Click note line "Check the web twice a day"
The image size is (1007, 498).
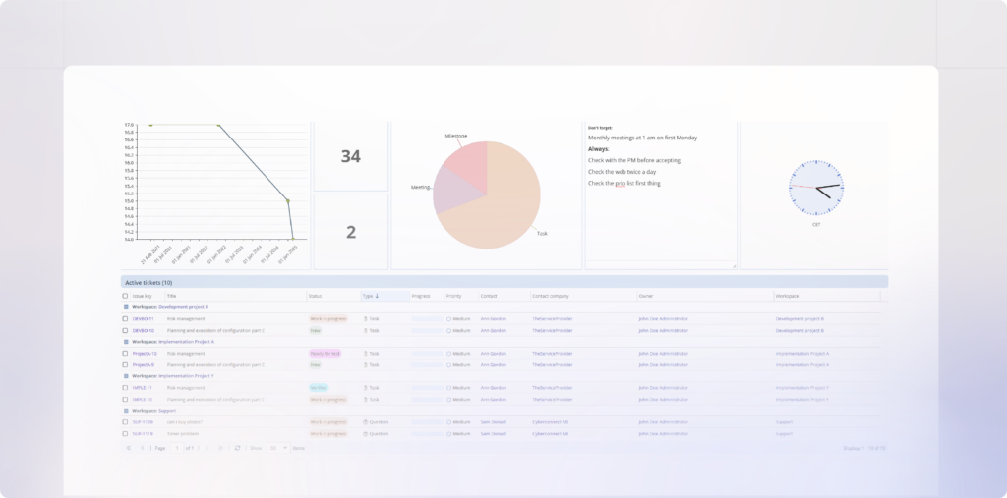(622, 172)
